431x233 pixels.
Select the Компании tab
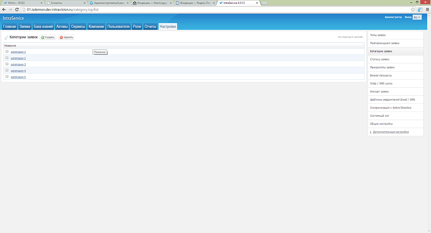(x=96, y=26)
